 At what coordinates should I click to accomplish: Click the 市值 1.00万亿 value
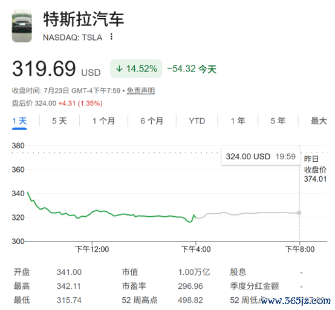194,272
